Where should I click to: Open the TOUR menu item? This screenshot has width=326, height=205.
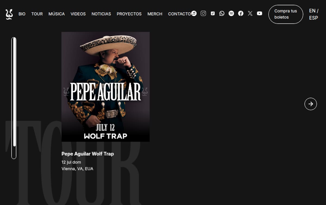(37, 14)
